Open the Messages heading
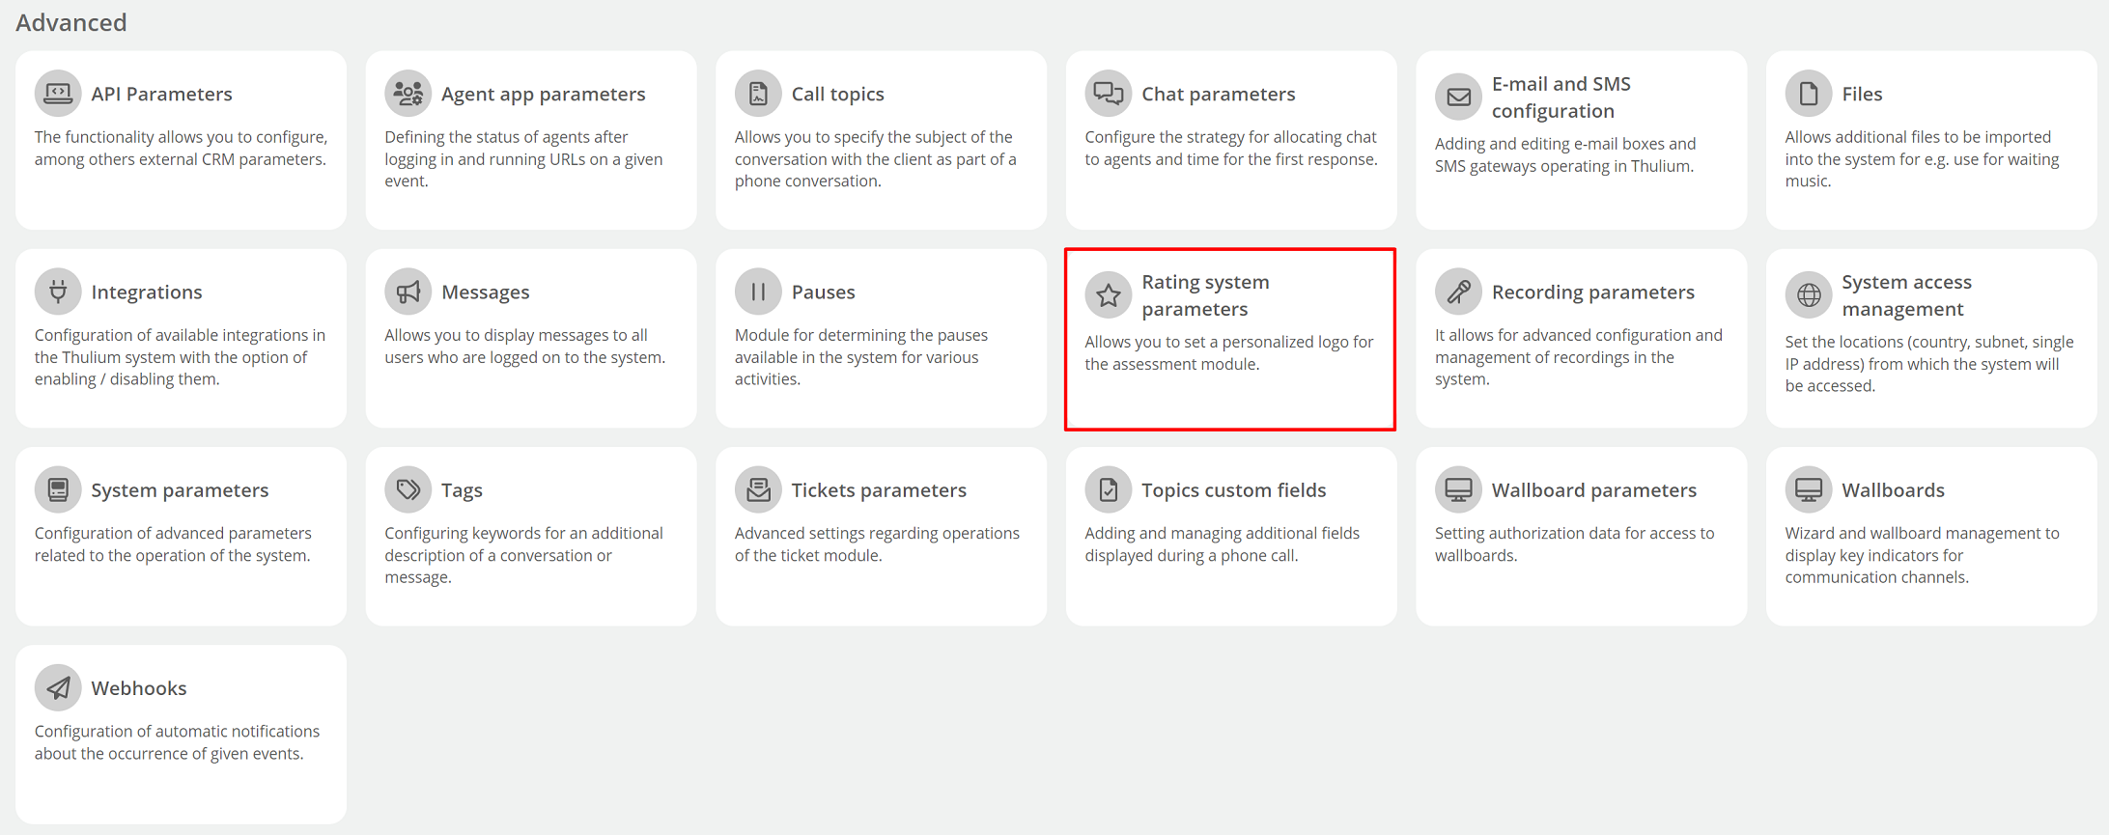This screenshot has height=835, width=2109. [x=485, y=292]
